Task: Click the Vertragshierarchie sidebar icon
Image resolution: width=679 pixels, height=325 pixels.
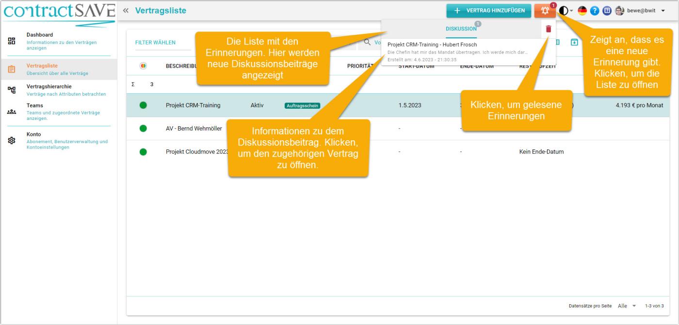Action: (11, 90)
